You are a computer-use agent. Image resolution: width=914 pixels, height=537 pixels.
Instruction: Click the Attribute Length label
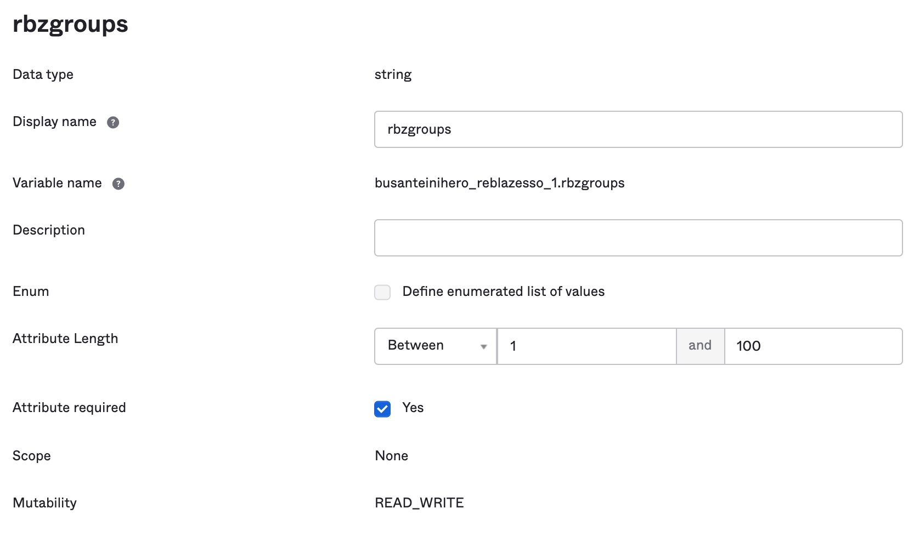[65, 339]
